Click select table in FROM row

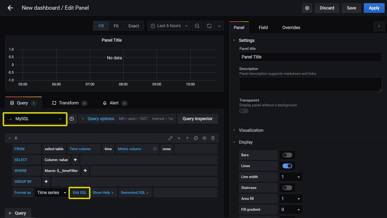pyautogui.click(x=54, y=149)
